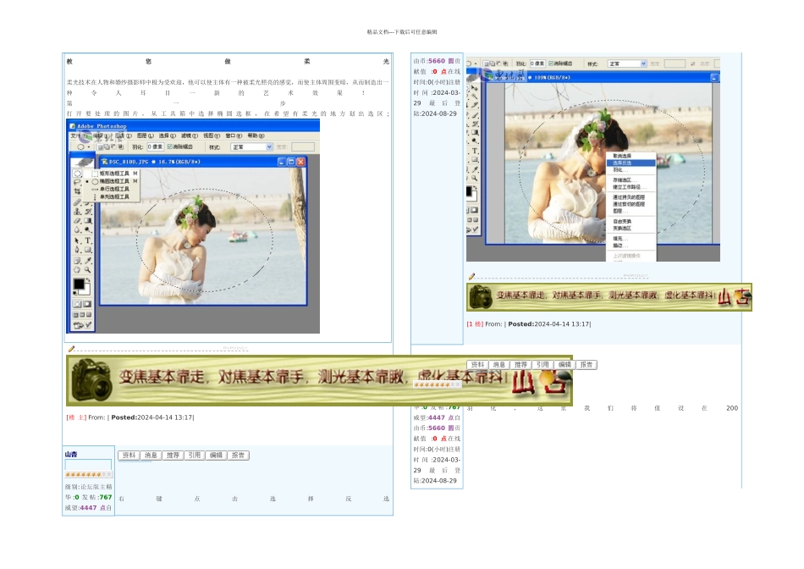804x569 pixels.
Task: Click the black foreground color swatch
Action: [78, 284]
